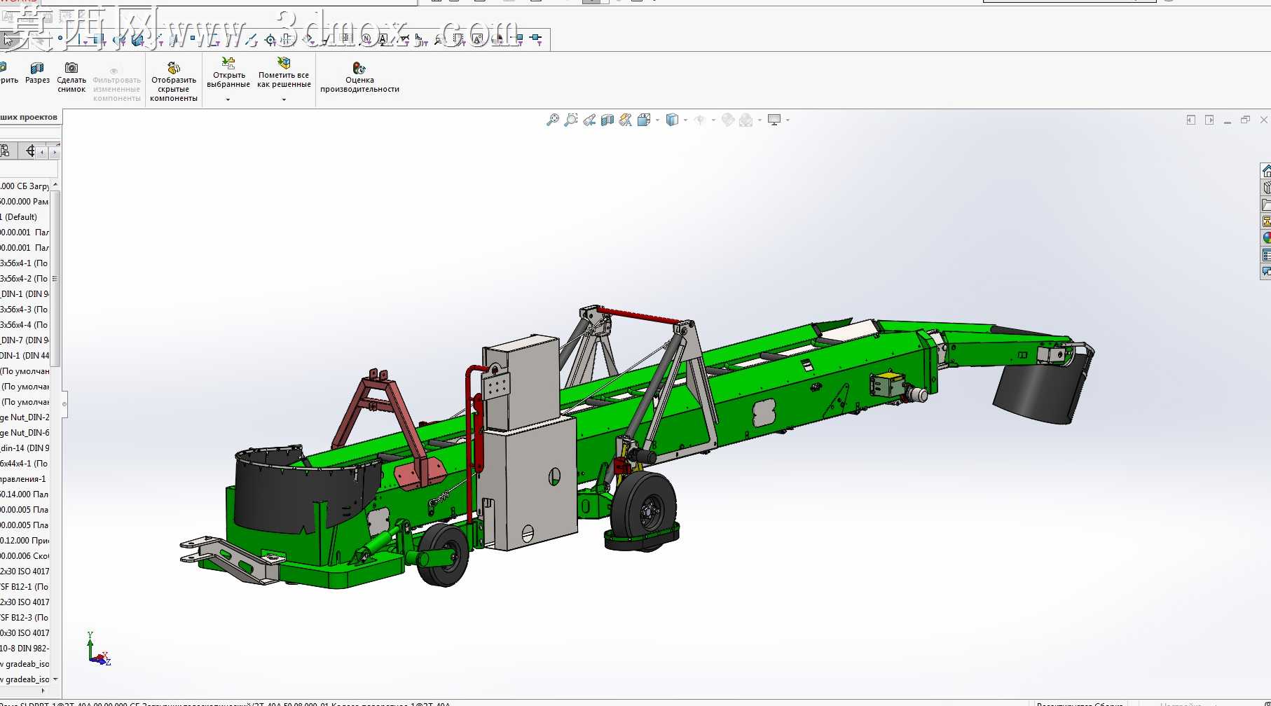
Task: Open the SolidWorks Resources home tab
Action: click(x=1266, y=171)
